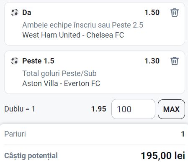
Task: Delete the West Ham United - Chelsea FC selection
Action: click(175, 13)
